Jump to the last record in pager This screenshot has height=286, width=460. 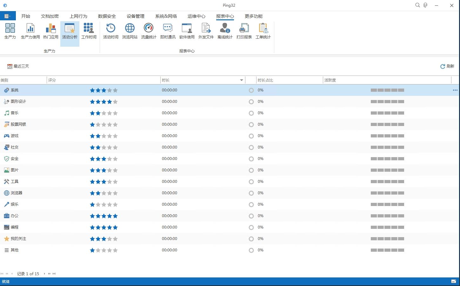coord(54,274)
